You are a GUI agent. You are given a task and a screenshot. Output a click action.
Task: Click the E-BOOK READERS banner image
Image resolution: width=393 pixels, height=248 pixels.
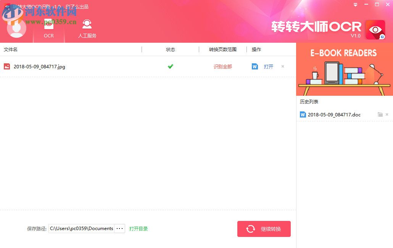tap(344, 69)
